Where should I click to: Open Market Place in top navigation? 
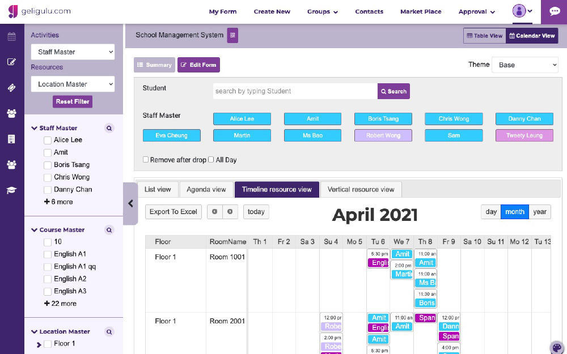(421, 11)
